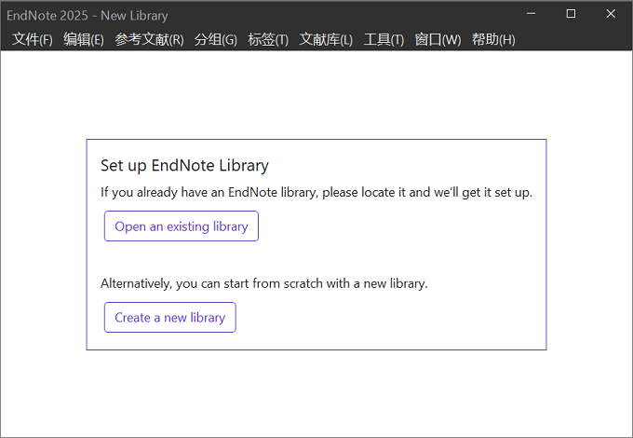Open the 文件(F) menu
Viewport: 633px width, 438px height.
tap(33, 39)
